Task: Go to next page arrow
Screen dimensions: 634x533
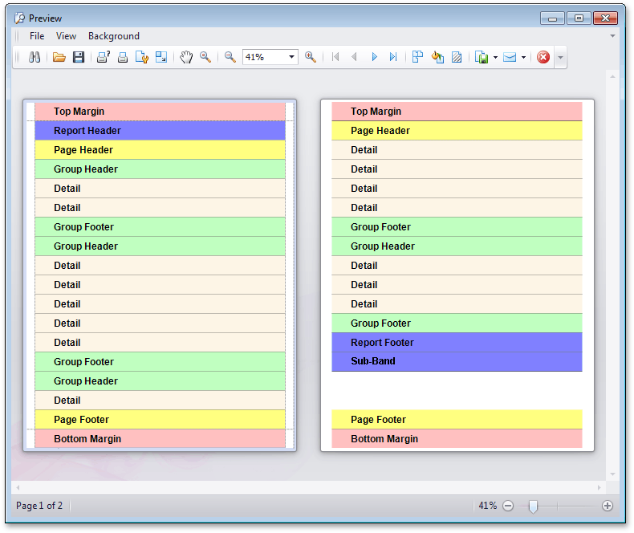Action: coord(375,57)
